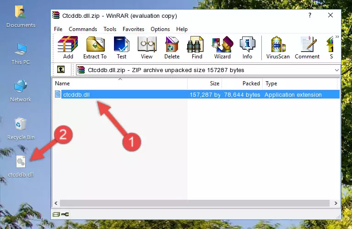This screenshot has height=229, width=352.
Task: Click the horizontal scrollbar left arrow
Action: pyautogui.click(x=56, y=203)
